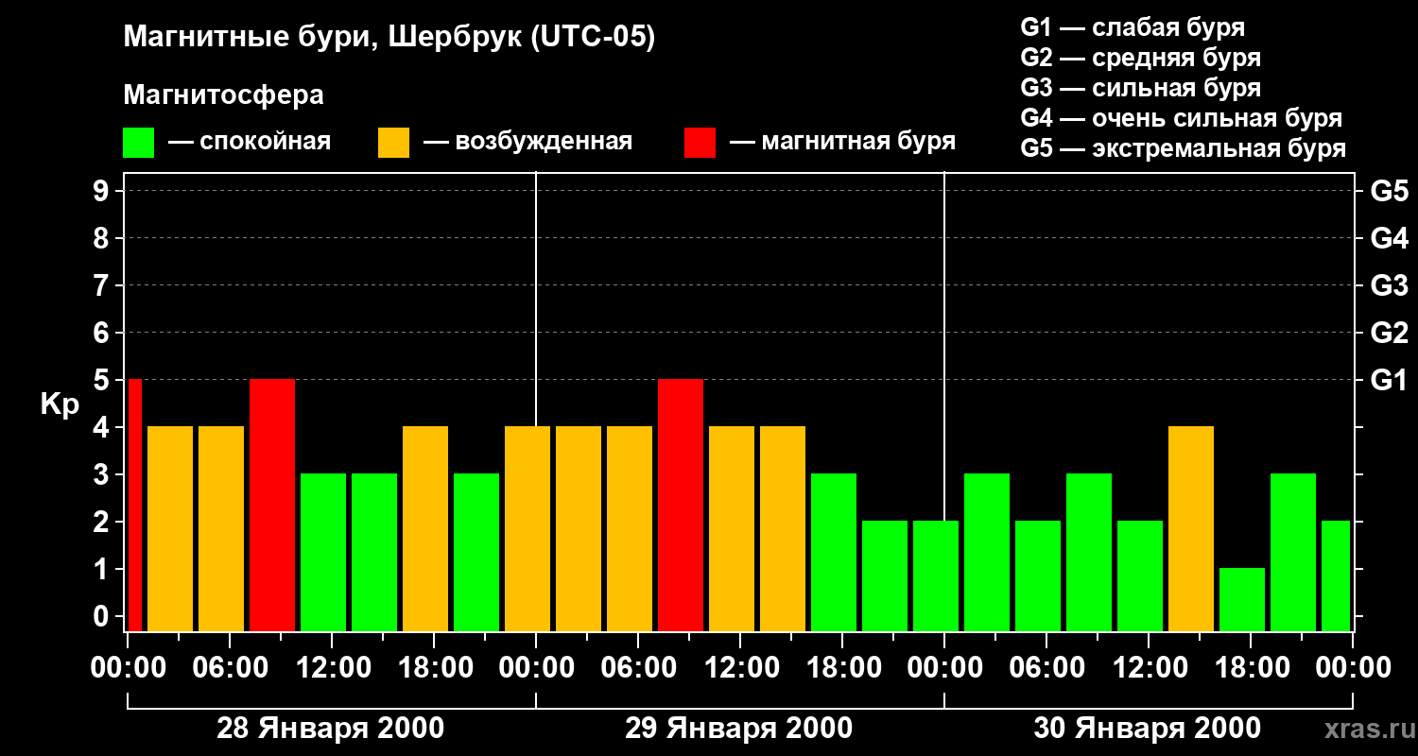Click the 'G4' label on right axis

[x=1390, y=239]
